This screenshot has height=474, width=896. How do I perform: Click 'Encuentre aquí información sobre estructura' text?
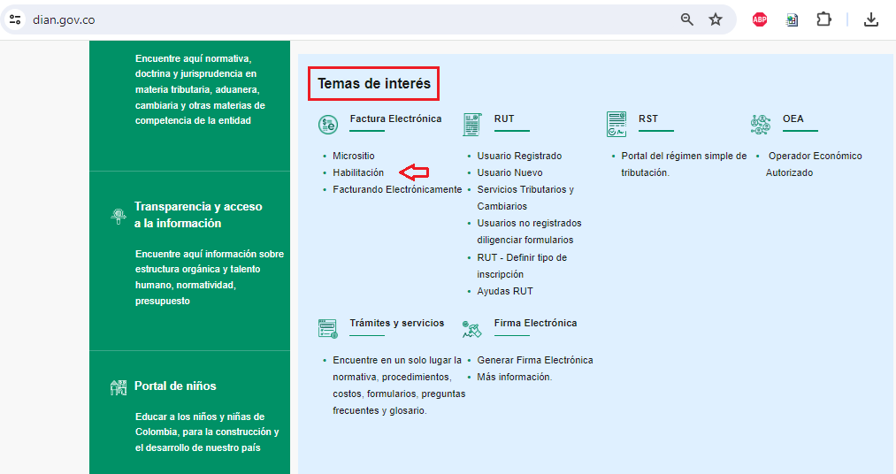click(x=209, y=277)
